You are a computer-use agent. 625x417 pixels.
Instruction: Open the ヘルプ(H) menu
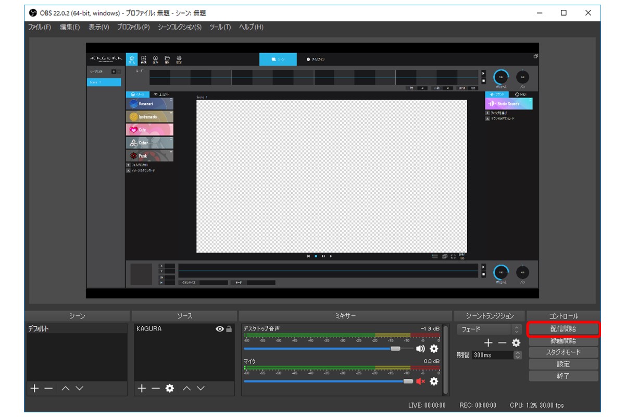tap(251, 27)
